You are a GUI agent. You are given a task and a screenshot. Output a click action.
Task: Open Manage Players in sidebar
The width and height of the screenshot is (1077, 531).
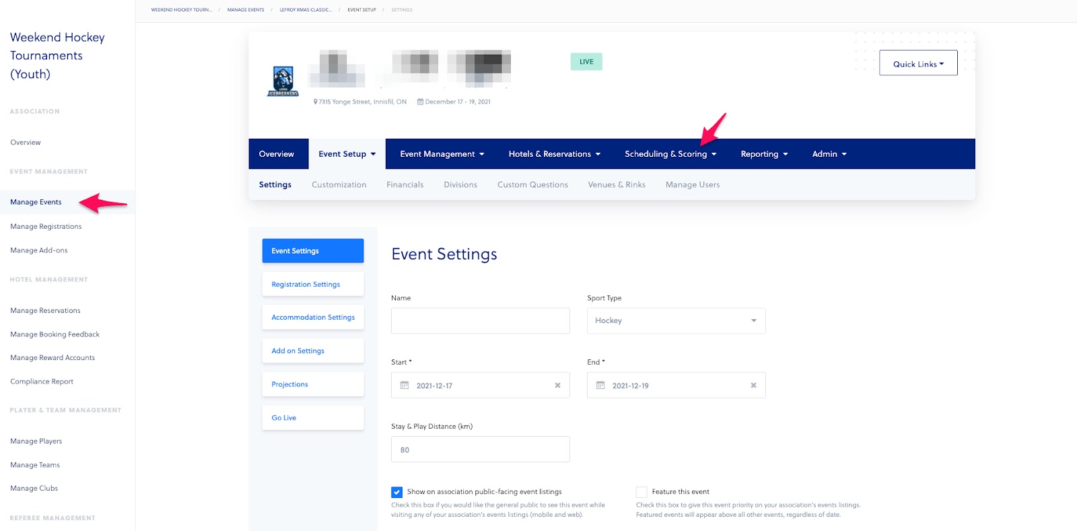(x=36, y=441)
